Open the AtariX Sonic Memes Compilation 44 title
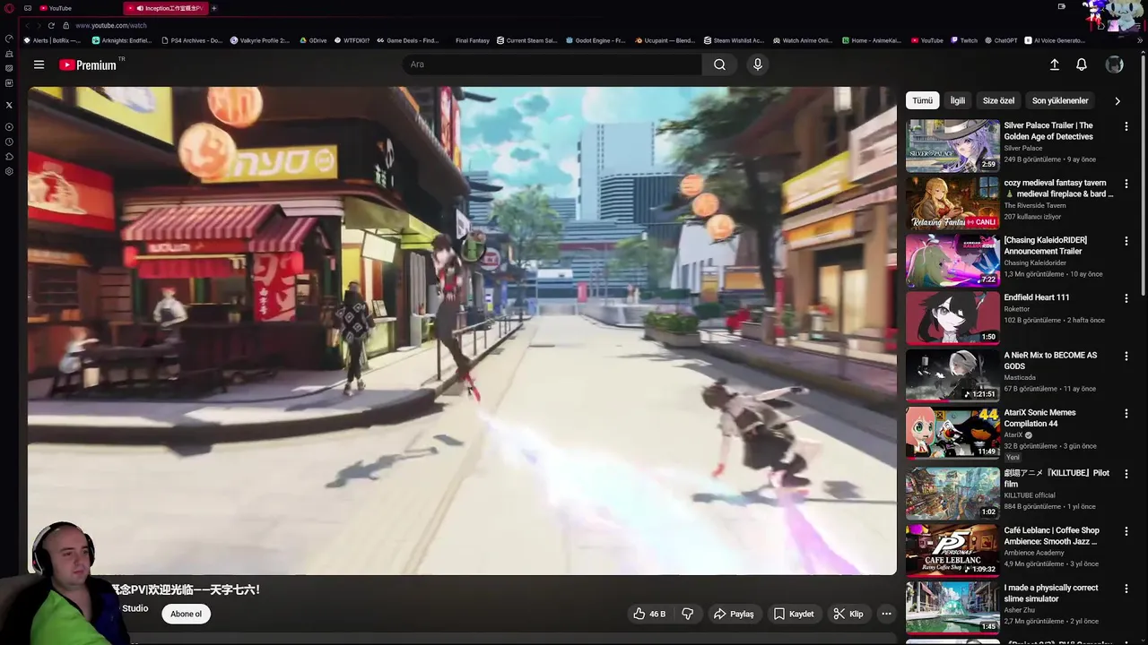 [1039, 417]
